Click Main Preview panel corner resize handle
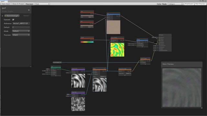This screenshot has height=116, width=207. [x=202, y=108]
